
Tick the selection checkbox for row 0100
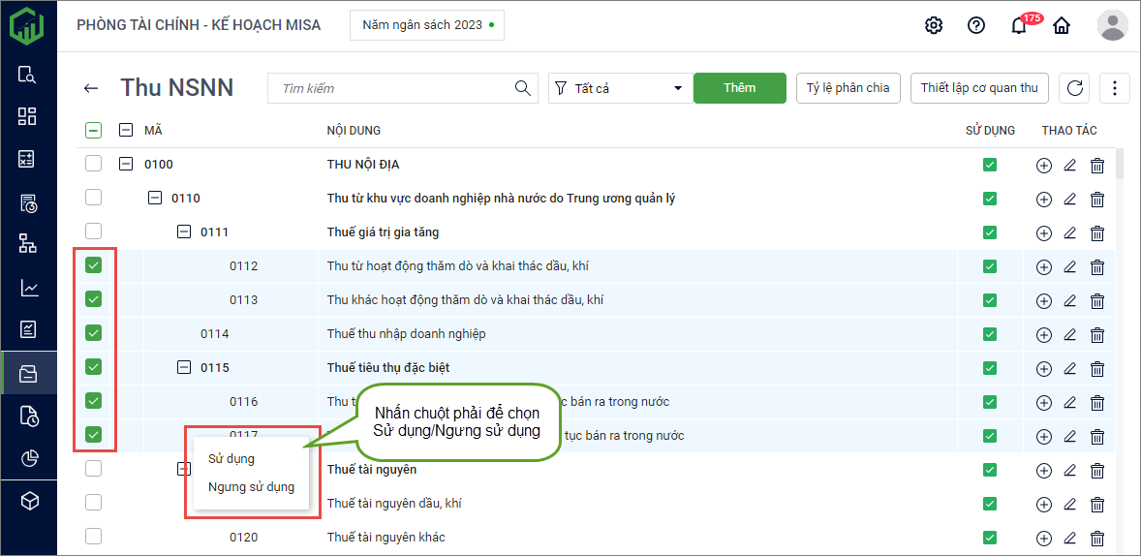(x=94, y=164)
